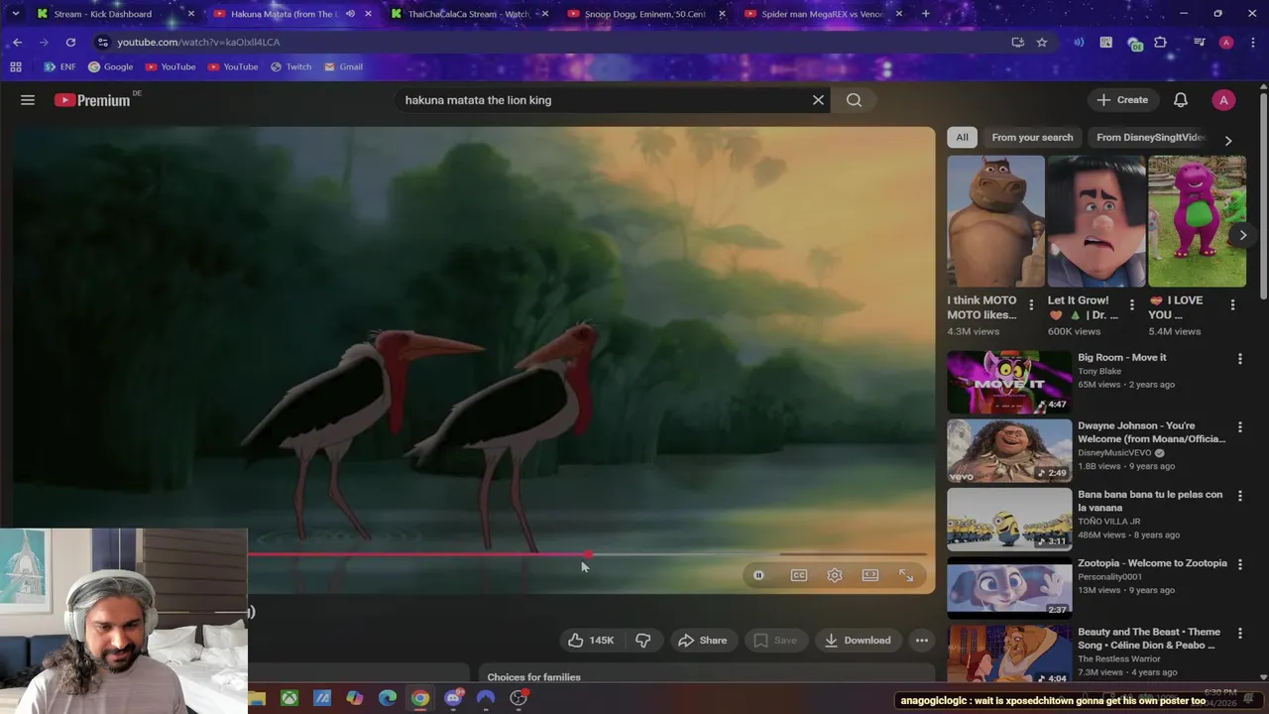Viewport: 1269px width, 714px height.
Task: Open Bana bana bana Minions video
Action: 1009,519
